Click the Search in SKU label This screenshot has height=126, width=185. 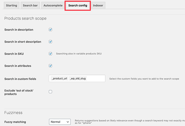(x=14, y=54)
